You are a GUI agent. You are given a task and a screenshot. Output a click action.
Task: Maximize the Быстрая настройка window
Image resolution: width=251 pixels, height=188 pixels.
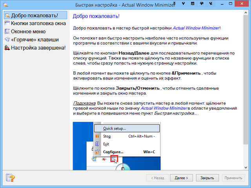pyautogui.click(x=231, y=4)
